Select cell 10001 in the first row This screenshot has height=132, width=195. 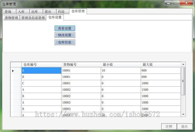coord(81,70)
